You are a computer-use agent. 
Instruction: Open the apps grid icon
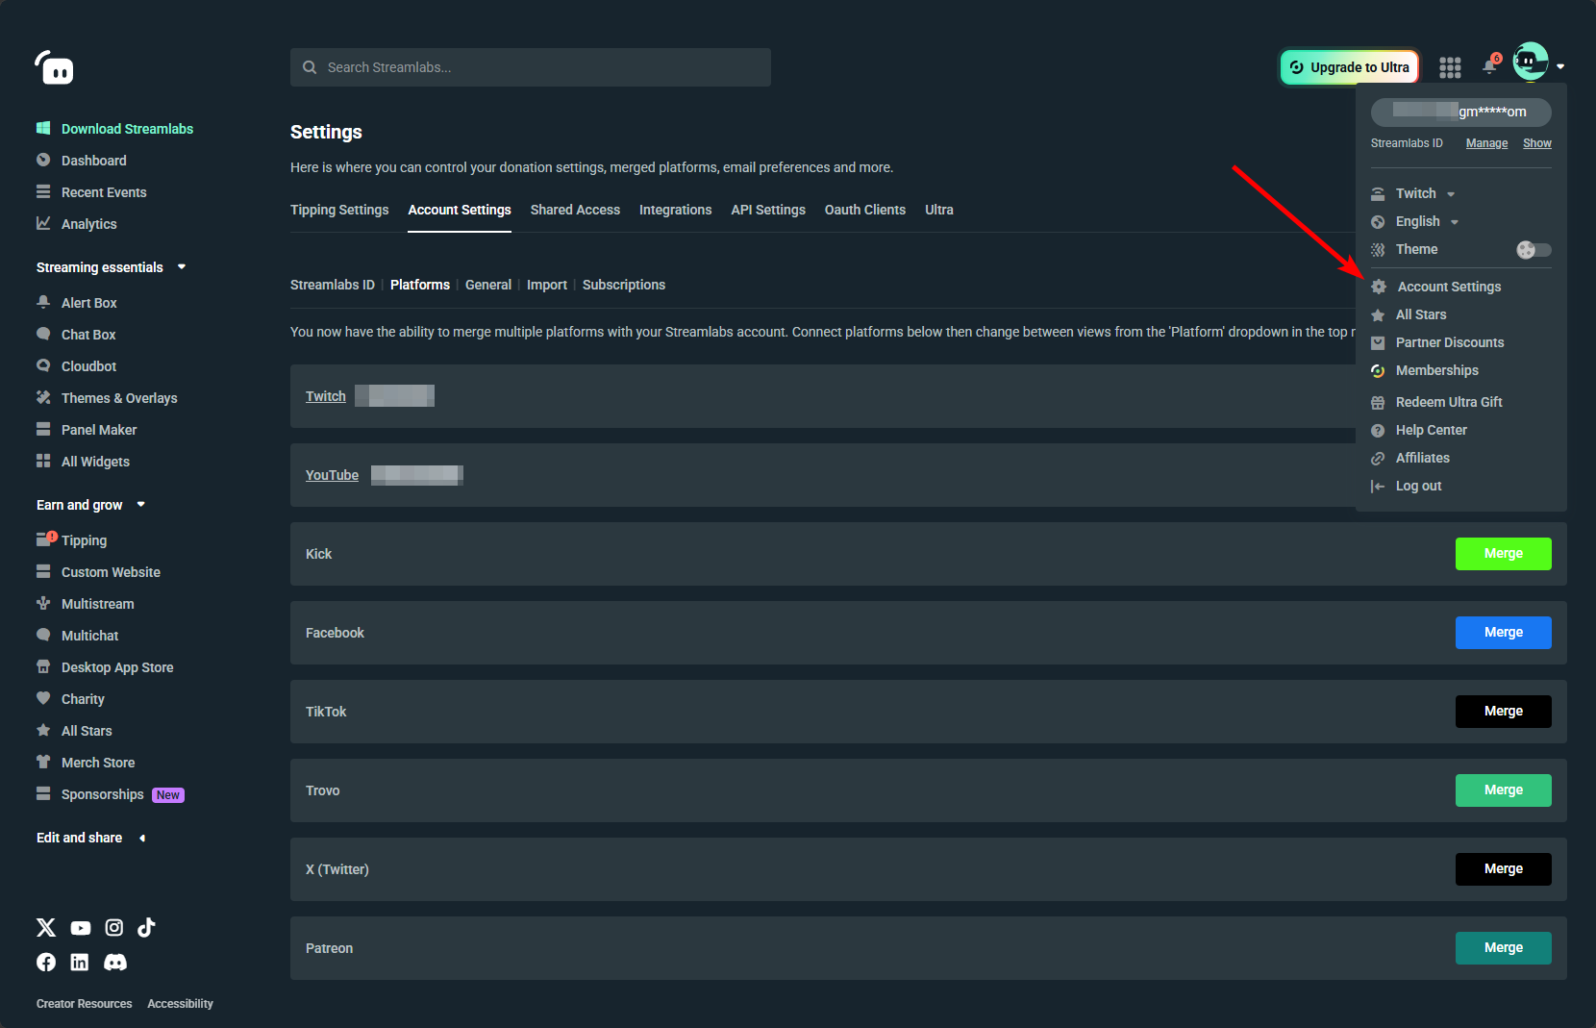coord(1450,67)
